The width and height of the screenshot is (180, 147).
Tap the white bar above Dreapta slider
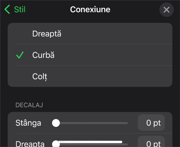click(x=90, y=142)
